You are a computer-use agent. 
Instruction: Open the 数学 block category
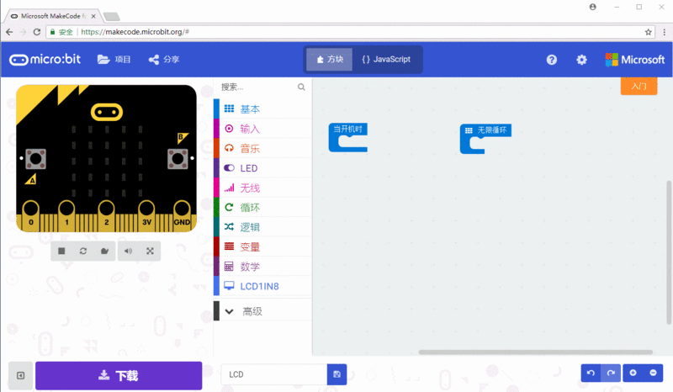tap(262, 267)
